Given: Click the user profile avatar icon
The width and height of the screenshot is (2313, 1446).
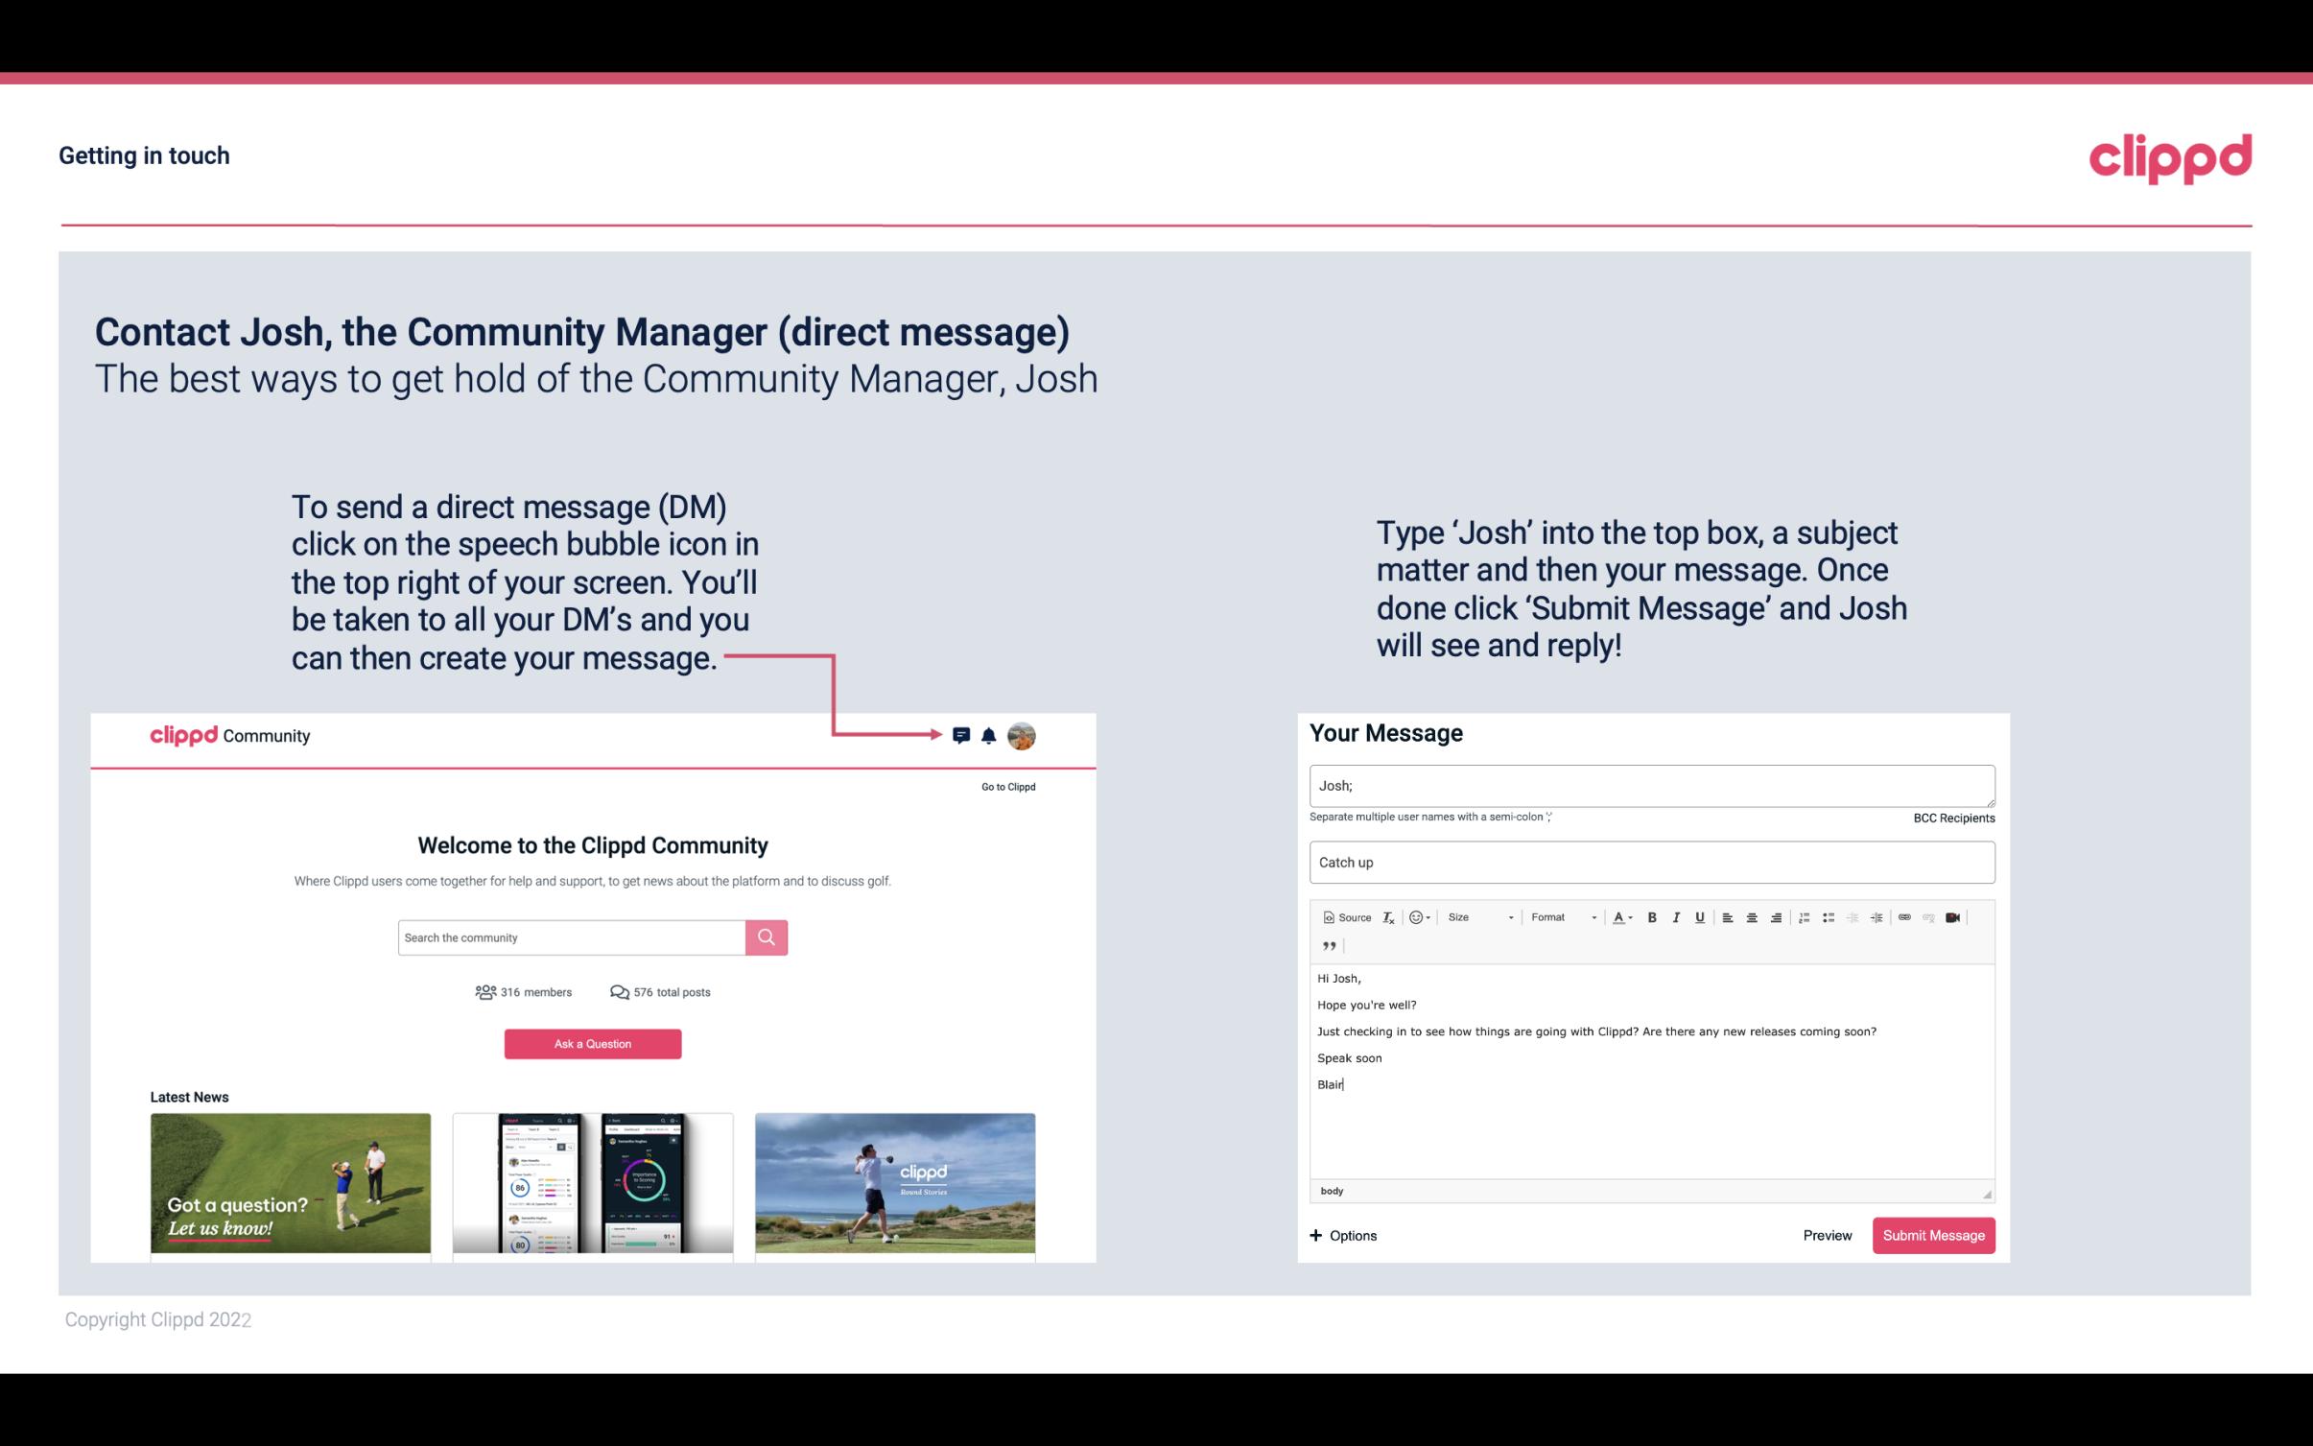Looking at the screenshot, I should [x=1023, y=735].
